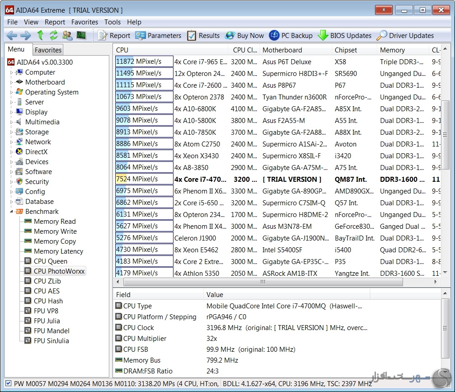Screen dimensions: 455x392
Task: Click the Operating System Windows flag icon
Action: [x=19, y=92]
